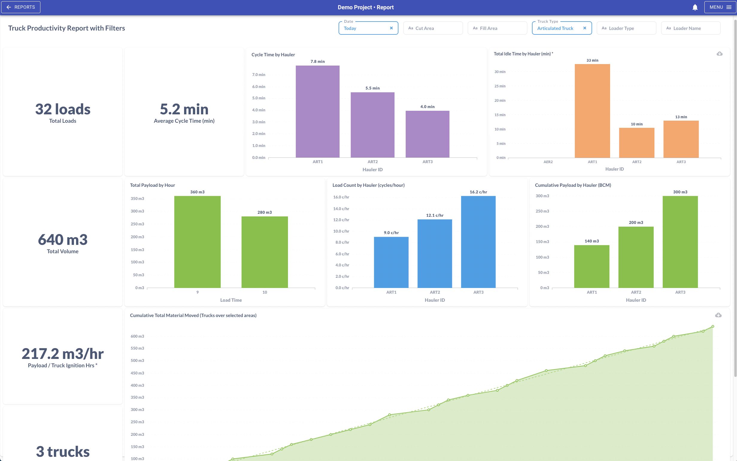
Task: Clear the Articulated Truck filter
Action: pos(585,28)
